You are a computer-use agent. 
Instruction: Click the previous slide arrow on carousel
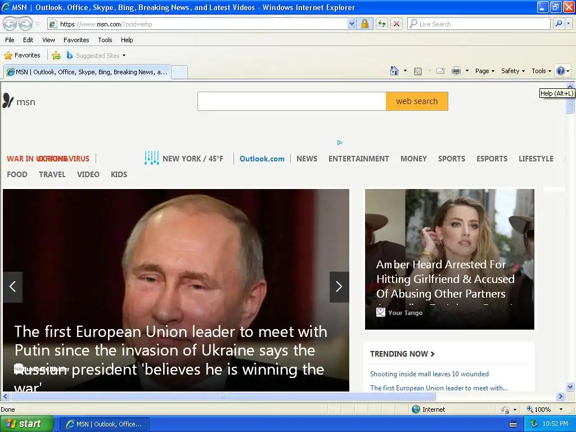13,287
